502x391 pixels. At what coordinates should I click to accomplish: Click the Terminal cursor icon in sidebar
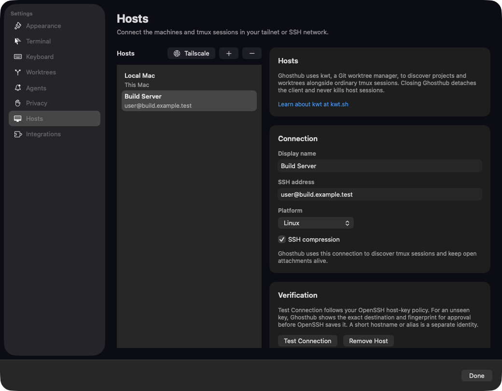click(x=18, y=42)
